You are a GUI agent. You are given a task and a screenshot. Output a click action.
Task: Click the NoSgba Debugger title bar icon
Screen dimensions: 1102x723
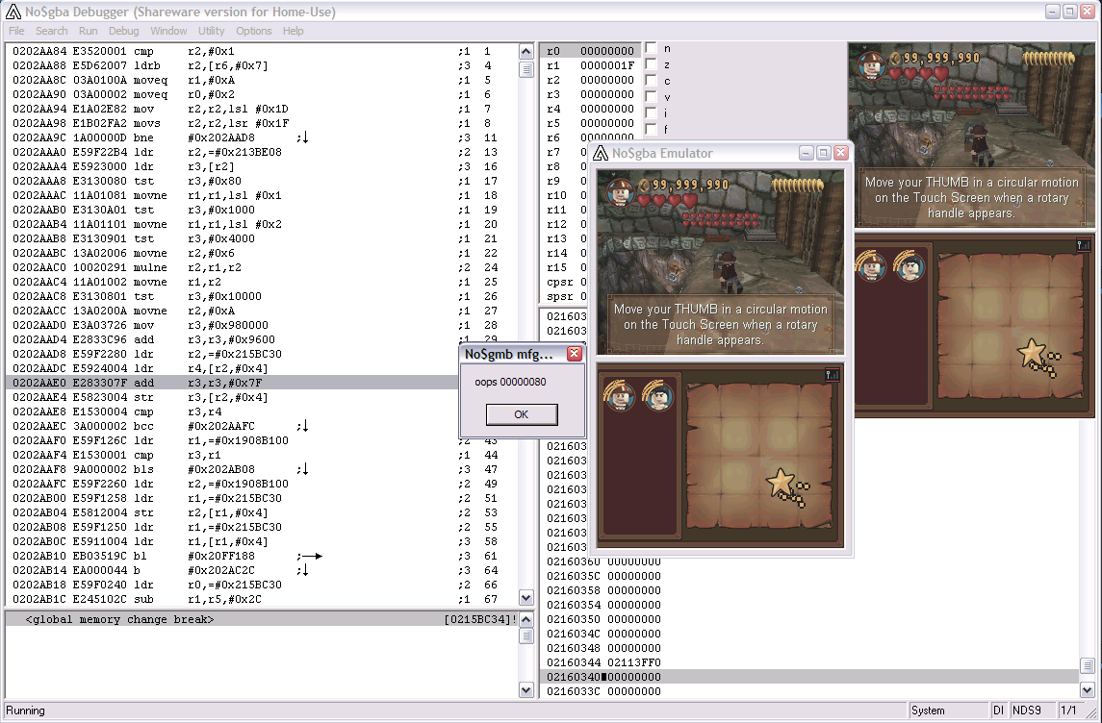(x=13, y=12)
